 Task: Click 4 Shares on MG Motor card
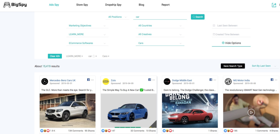click(274, 131)
